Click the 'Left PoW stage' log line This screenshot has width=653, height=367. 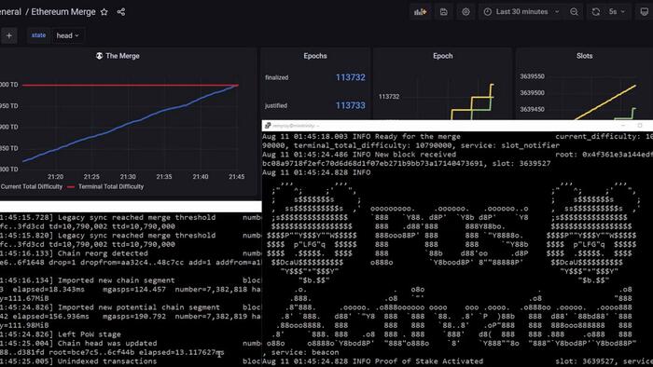[x=61, y=334]
